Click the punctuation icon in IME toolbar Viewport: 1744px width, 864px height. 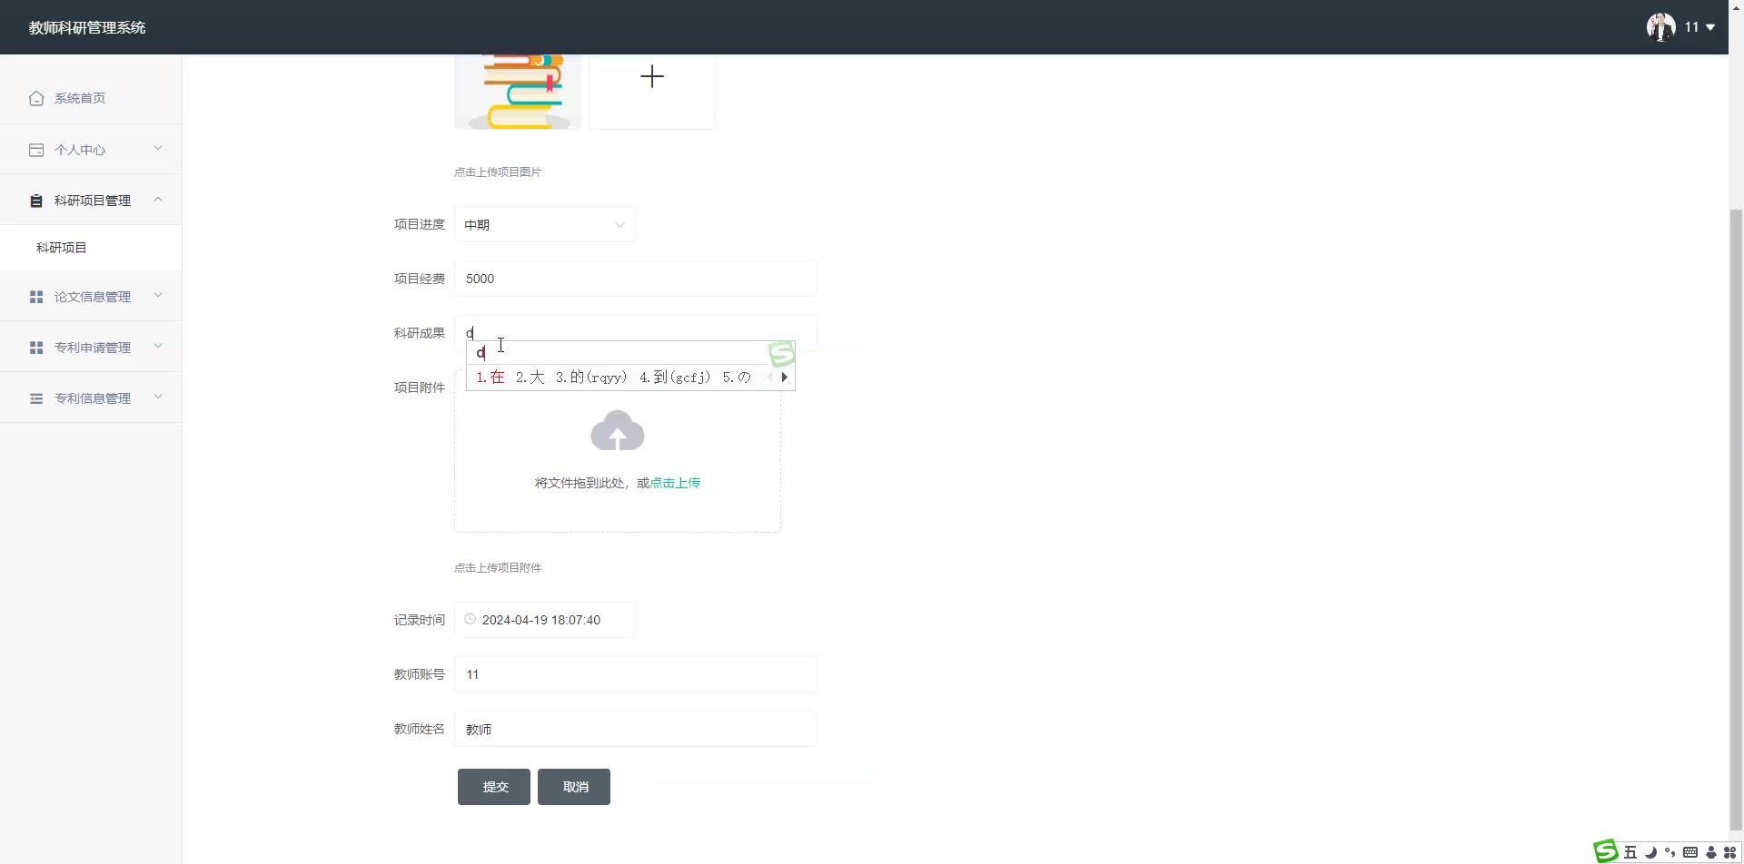click(1670, 852)
